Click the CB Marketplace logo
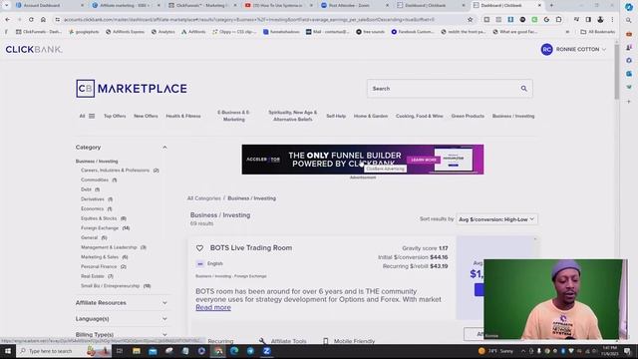Viewport: 638px width, 359px height. click(x=132, y=89)
